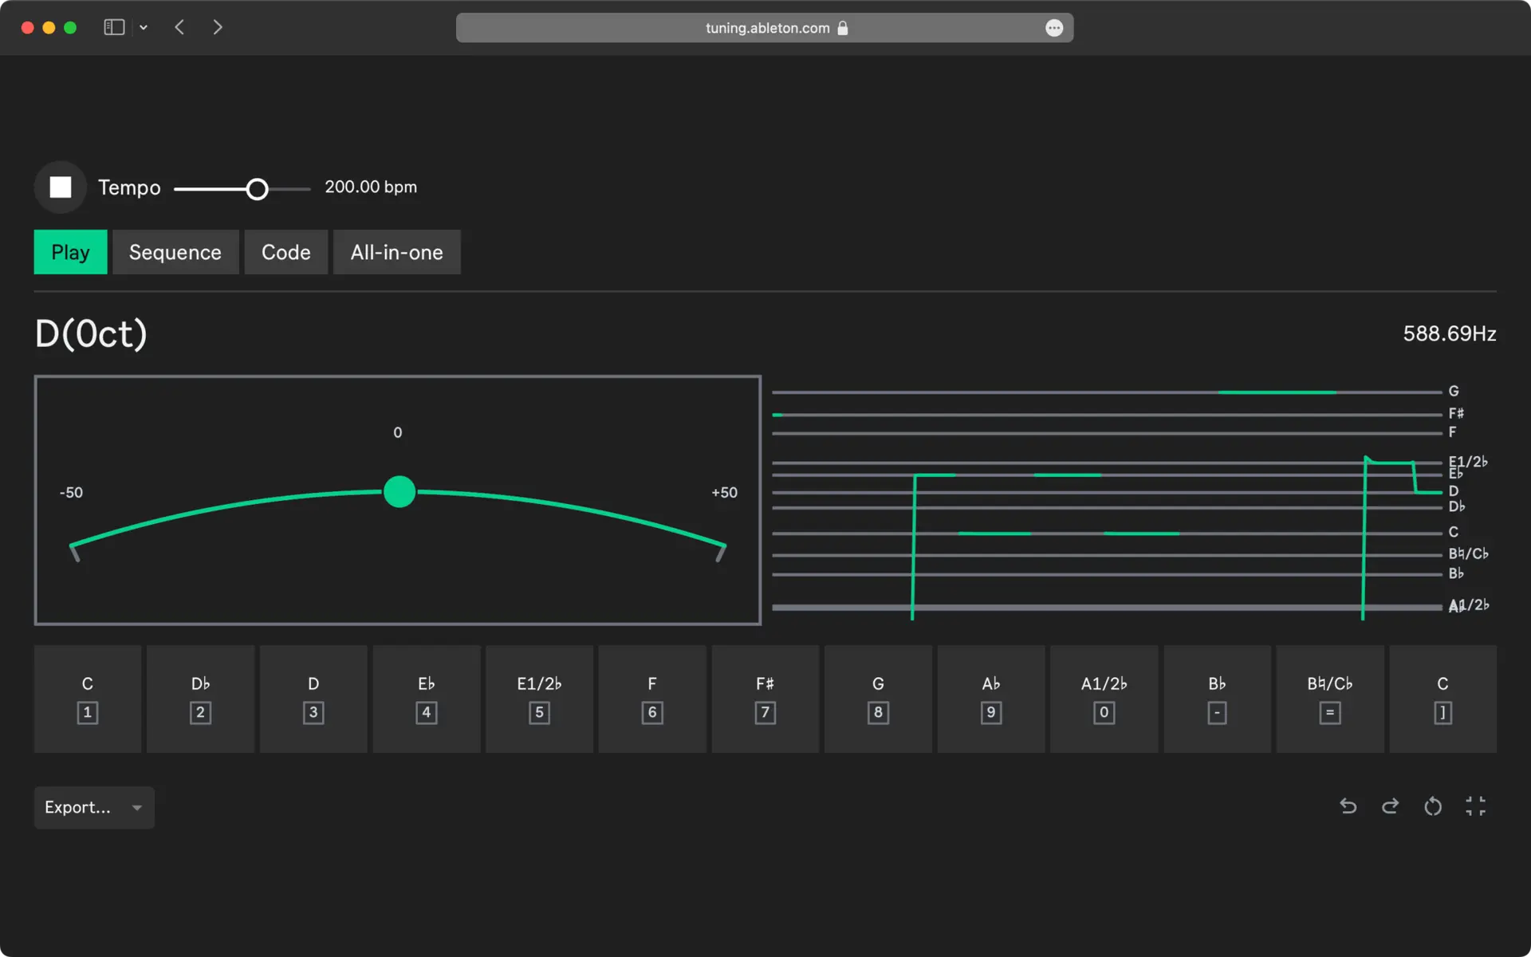Exit fullscreen with the corner brackets icon
The height and width of the screenshot is (957, 1531).
point(1475,806)
